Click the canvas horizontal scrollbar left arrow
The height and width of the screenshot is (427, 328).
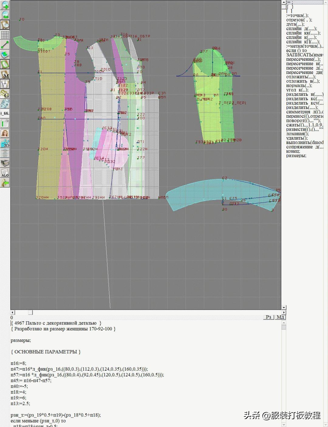tap(12, 312)
